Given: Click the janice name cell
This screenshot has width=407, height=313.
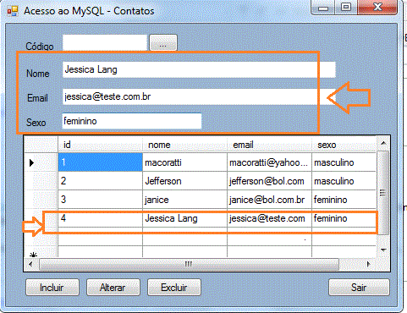Looking at the screenshot, I should 184,200.
